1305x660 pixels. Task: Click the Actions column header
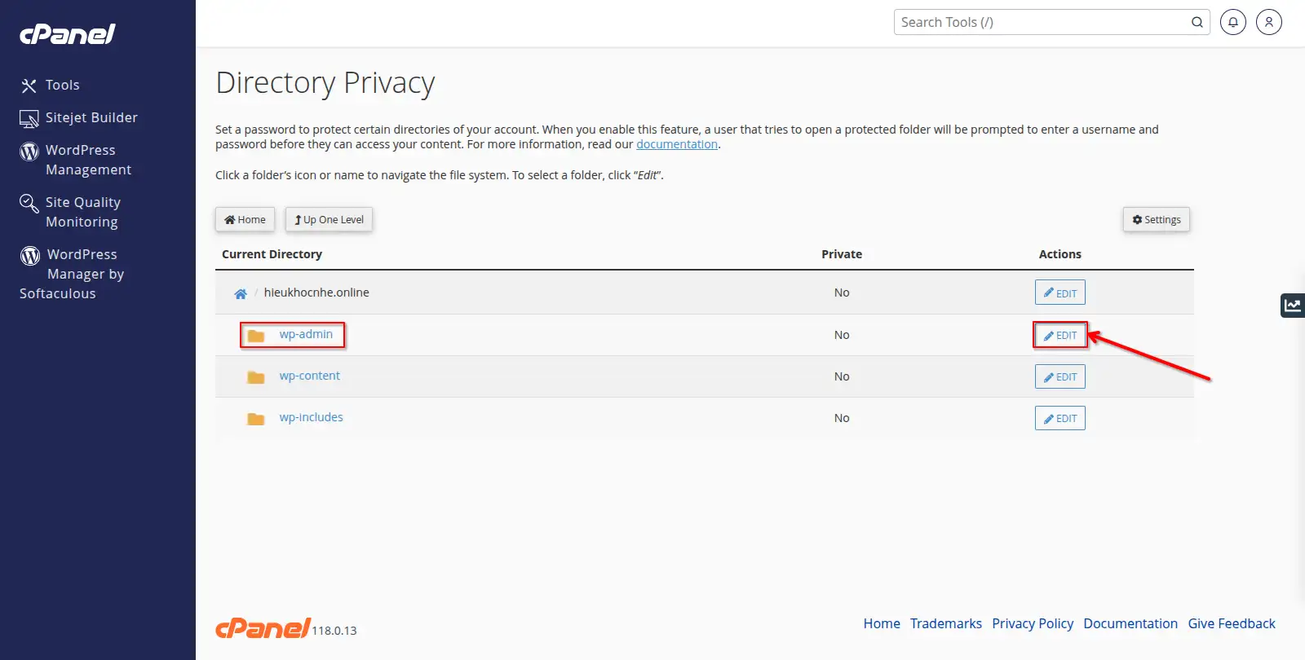coord(1060,254)
